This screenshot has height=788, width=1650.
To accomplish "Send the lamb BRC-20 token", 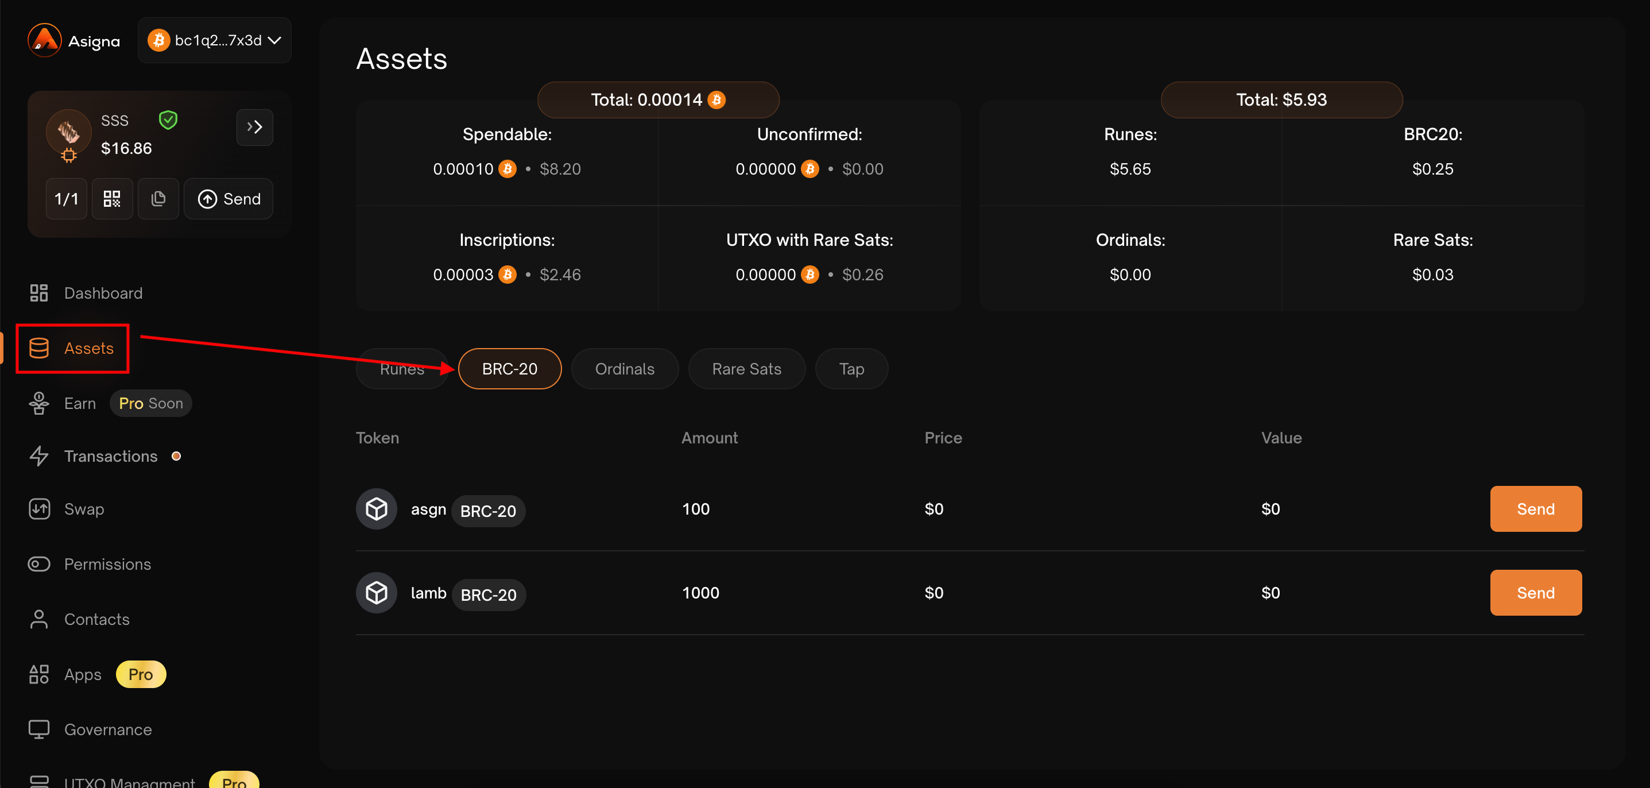I will coord(1535,593).
